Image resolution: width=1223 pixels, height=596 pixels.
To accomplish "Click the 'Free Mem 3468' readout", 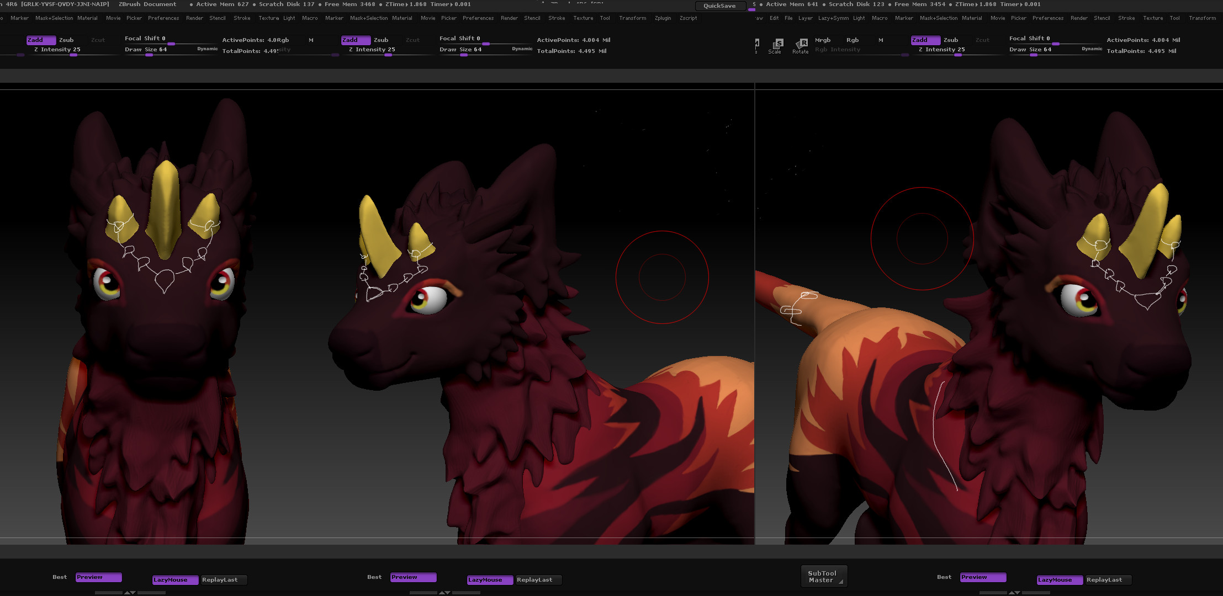I will (350, 4).
